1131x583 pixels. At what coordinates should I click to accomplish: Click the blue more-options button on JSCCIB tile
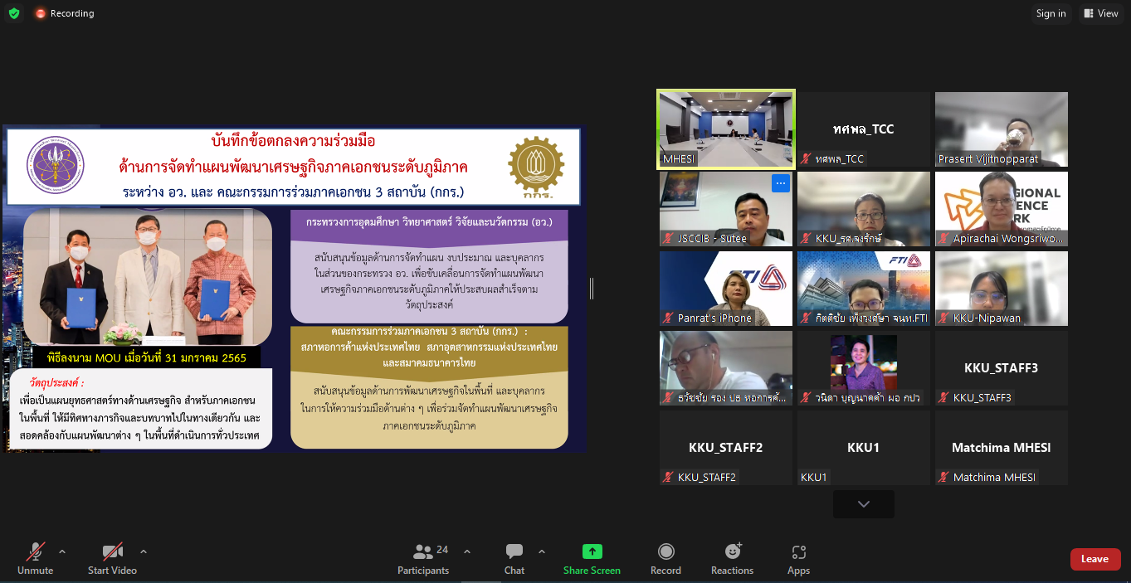coord(780,183)
